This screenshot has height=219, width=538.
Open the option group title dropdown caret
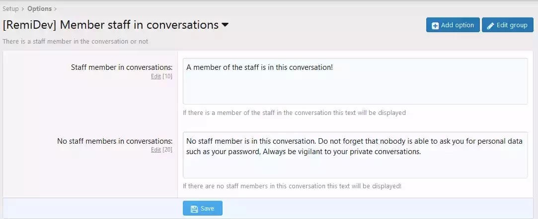click(x=225, y=25)
